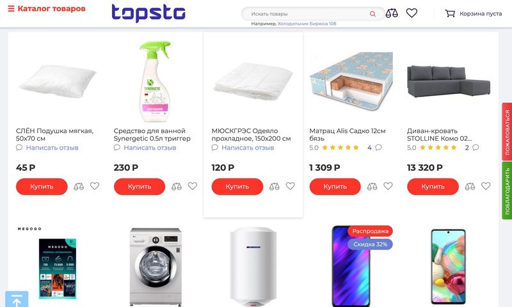512x307 pixels.
Task: Click the Холодильник Бирюса 108 example link
Action: point(307,24)
